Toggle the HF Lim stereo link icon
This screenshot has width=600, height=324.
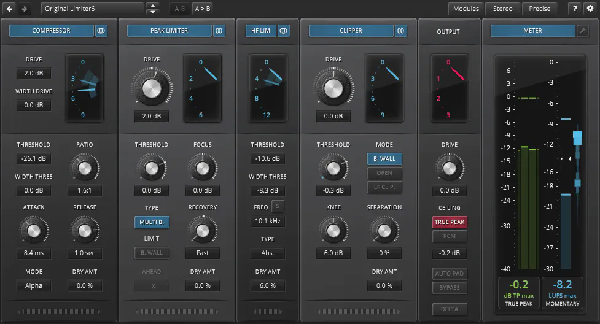[x=283, y=31]
